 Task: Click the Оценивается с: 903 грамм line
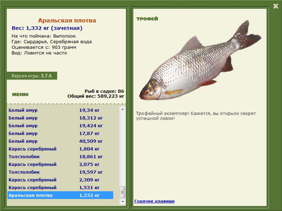44,47
